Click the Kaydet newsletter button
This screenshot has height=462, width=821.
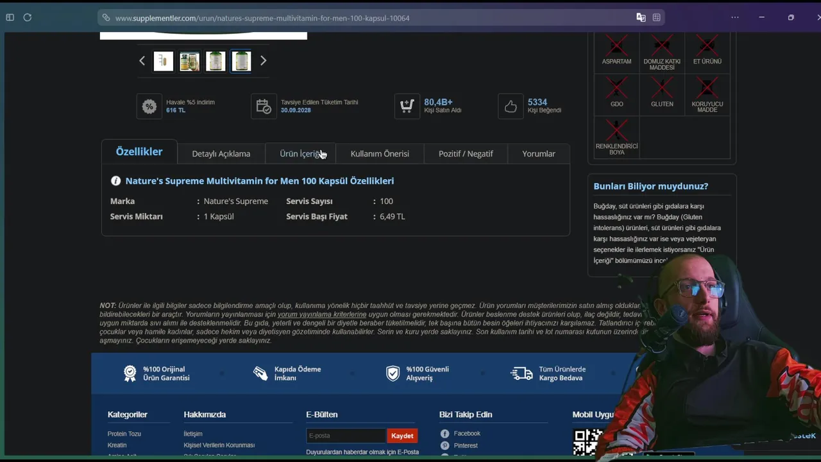[x=402, y=436]
